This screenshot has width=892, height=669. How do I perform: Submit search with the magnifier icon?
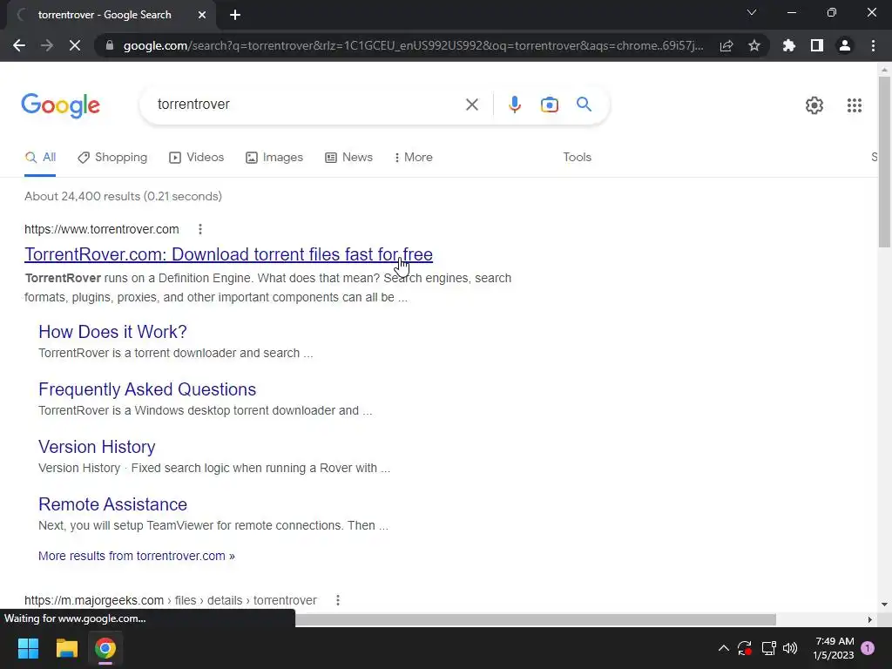[584, 105]
